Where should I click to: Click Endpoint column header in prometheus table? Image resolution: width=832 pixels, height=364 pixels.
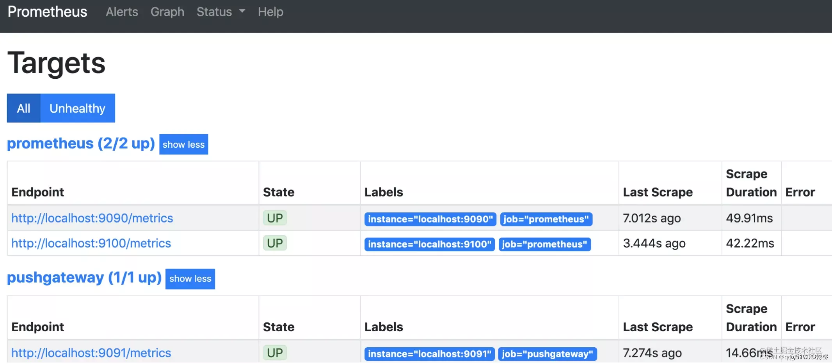[x=37, y=192]
